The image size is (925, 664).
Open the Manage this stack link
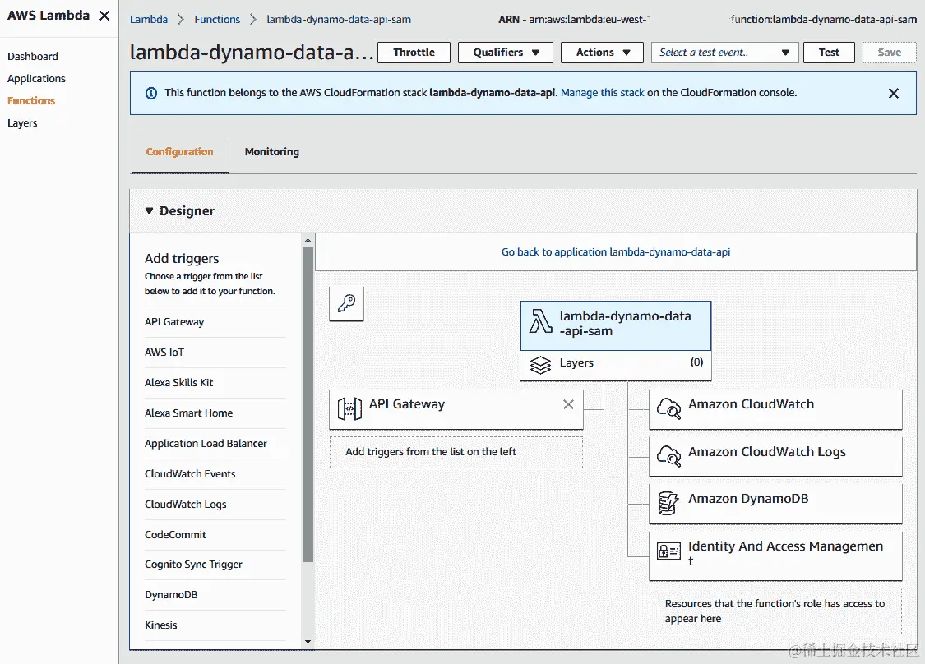pos(602,93)
